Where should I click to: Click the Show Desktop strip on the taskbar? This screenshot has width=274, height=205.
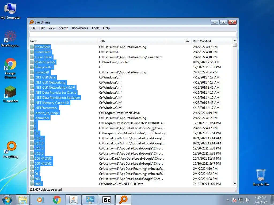[272, 200]
